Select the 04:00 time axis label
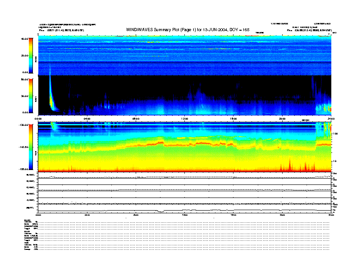Viewport: 357px width, 276px height. [87, 119]
